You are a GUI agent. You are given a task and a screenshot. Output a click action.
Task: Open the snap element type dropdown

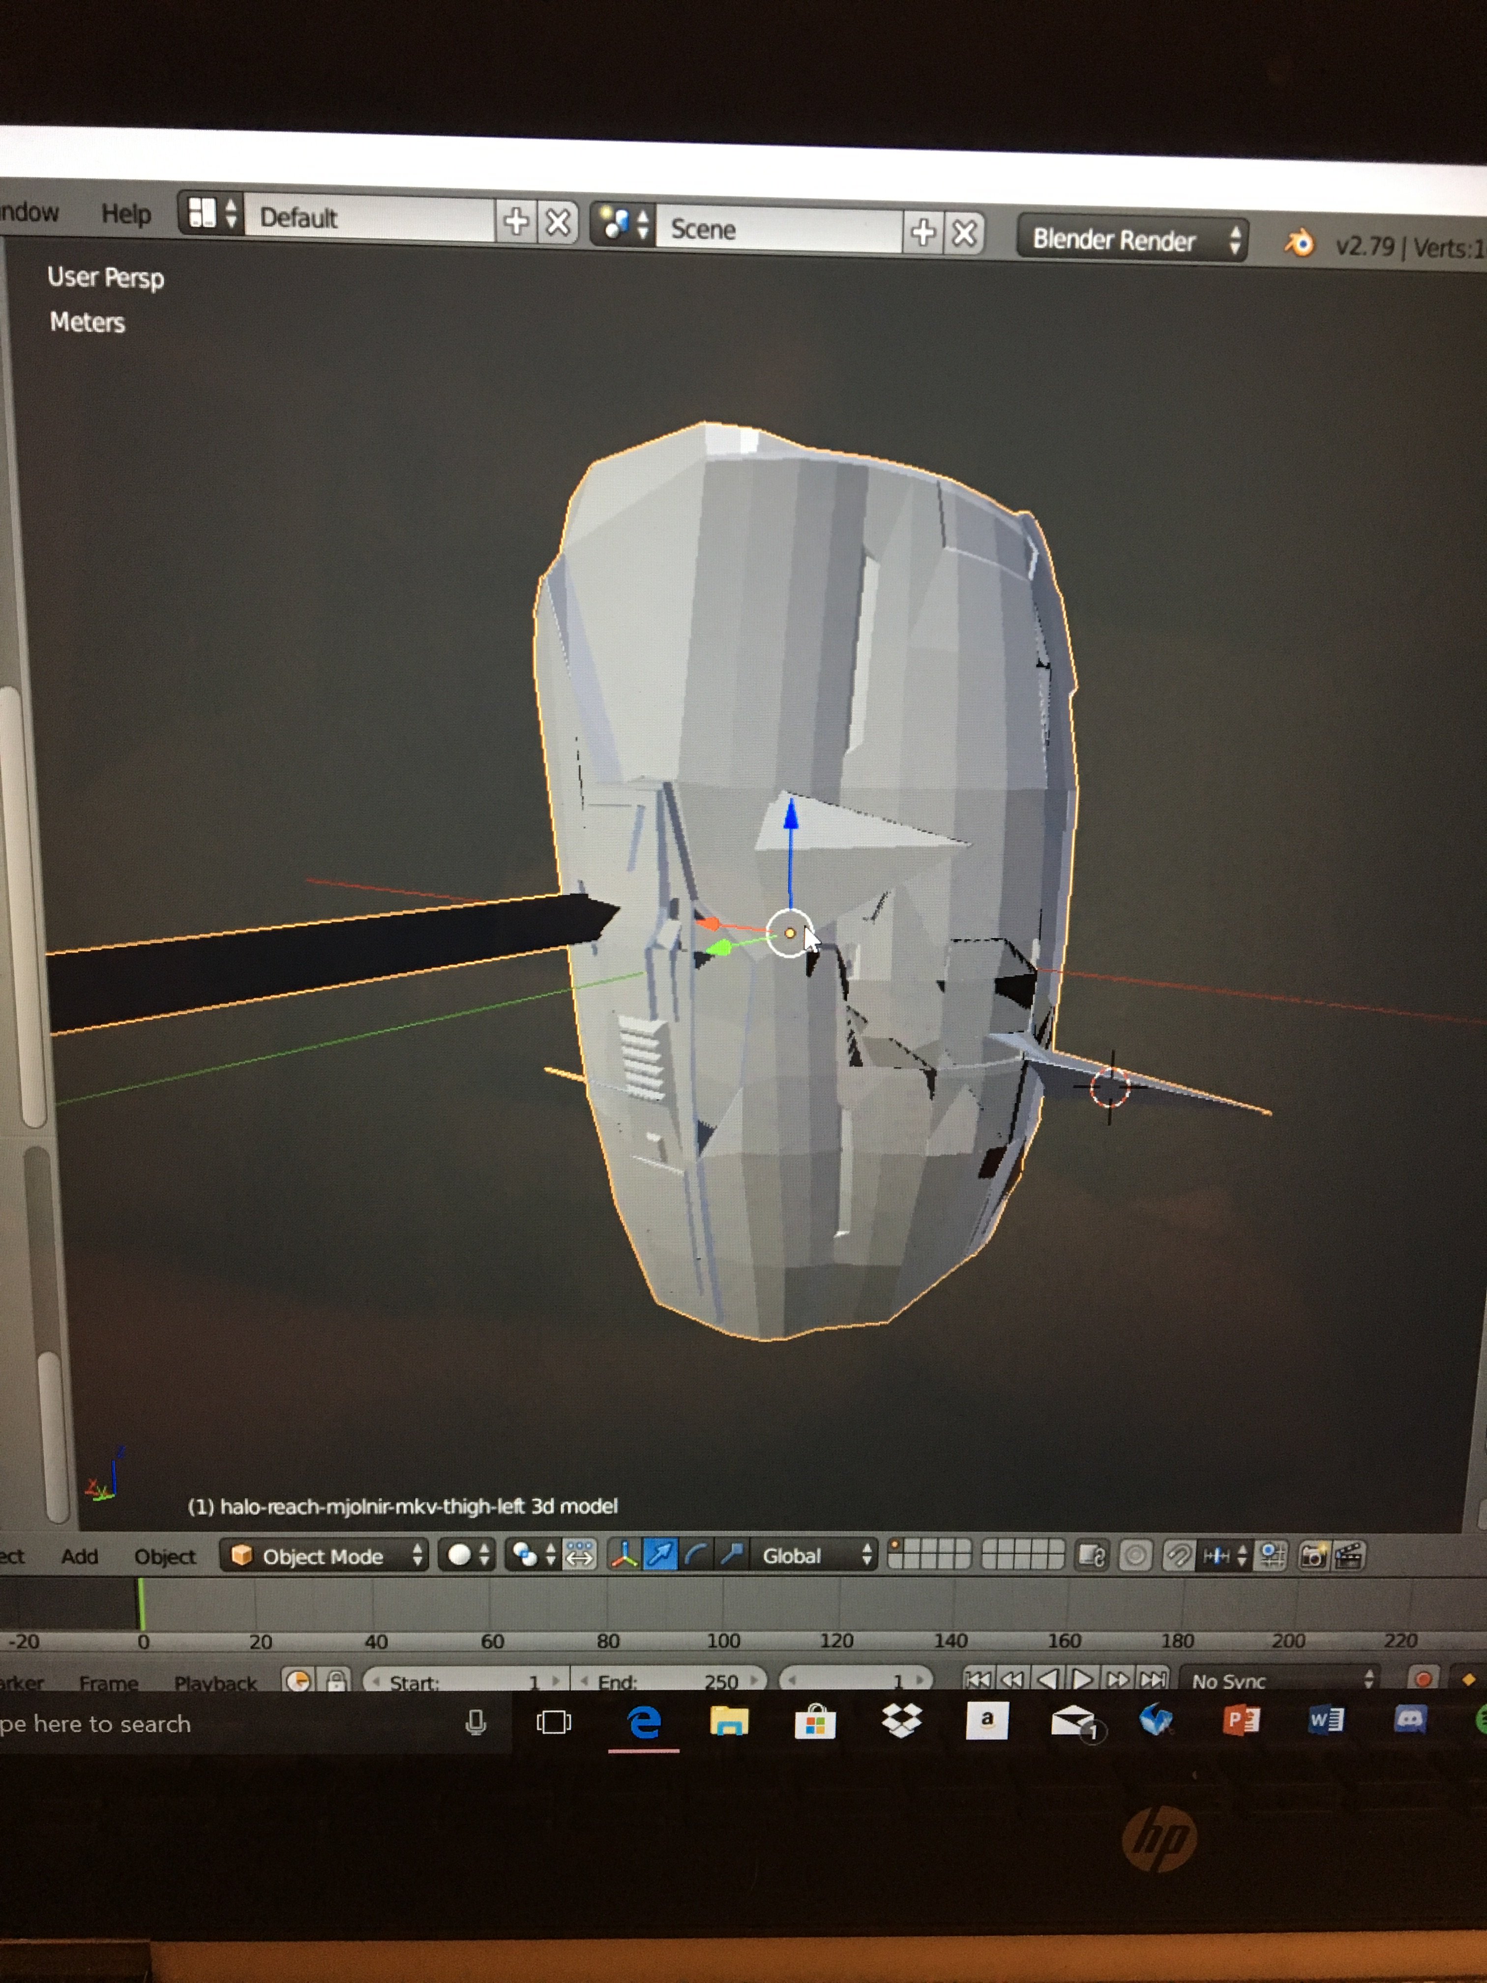click(x=1224, y=1556)
